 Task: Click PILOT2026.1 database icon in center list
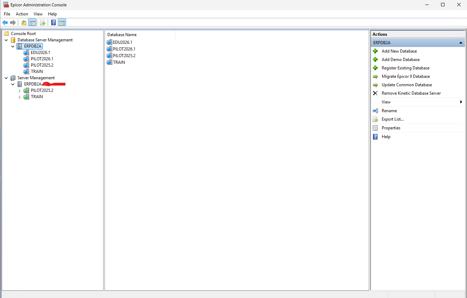point(109,49)
